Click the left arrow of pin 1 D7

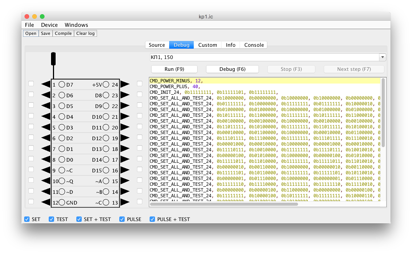tap(46, 84)
